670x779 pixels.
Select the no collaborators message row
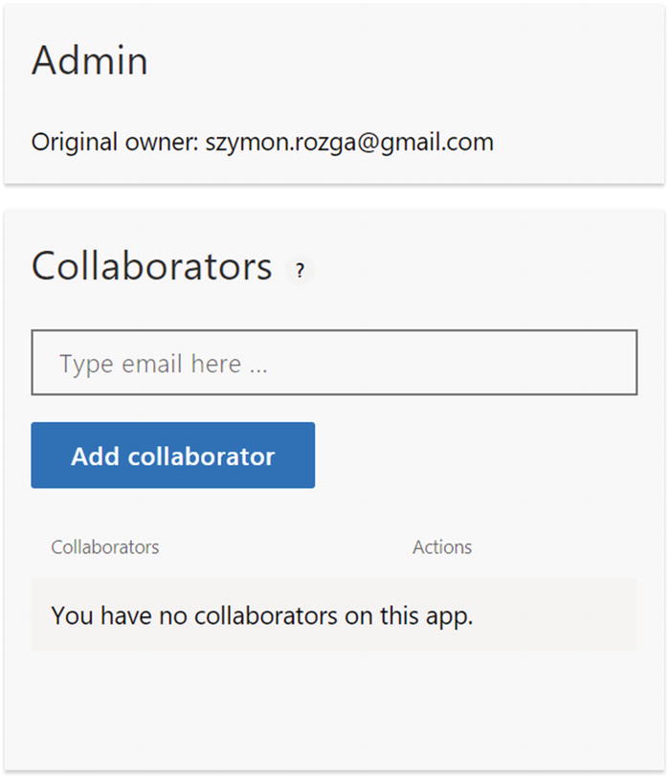[x=334, y=614]
